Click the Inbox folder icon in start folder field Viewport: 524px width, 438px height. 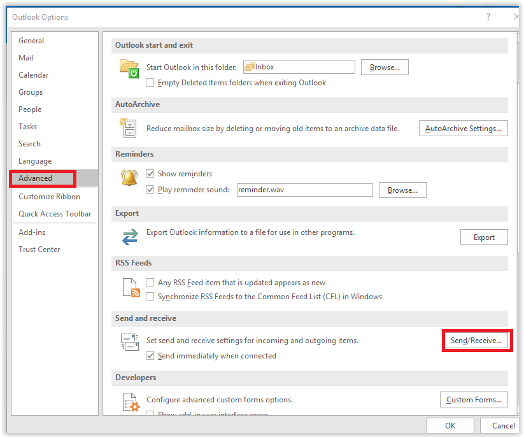click(250, 67)
